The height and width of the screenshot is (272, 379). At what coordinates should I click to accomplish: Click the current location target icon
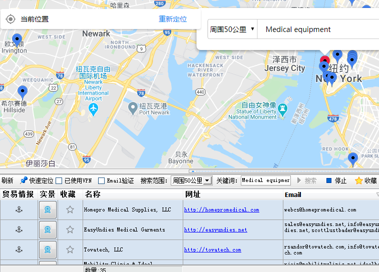click(x=11, y=19)
